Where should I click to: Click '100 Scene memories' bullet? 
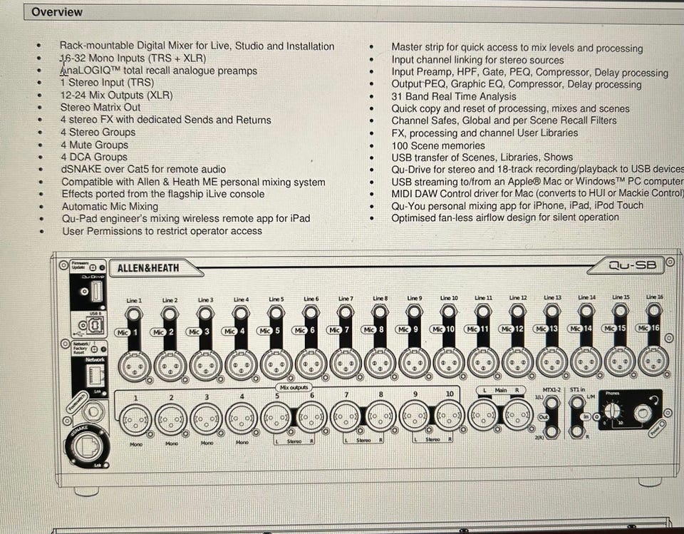pyautogui.click(x=438, y=145)
